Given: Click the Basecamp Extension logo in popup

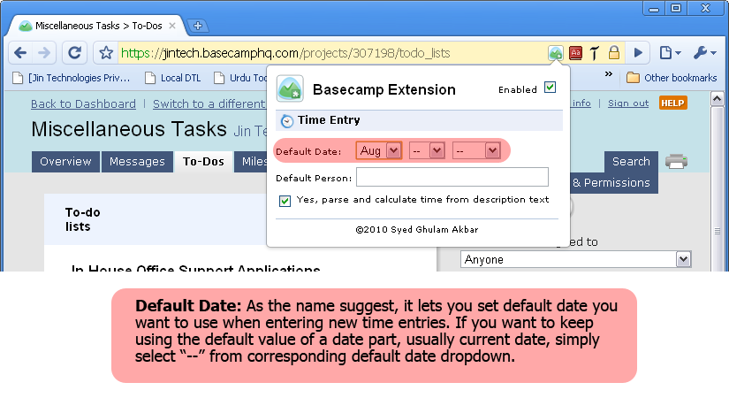Looking at the screenshot, I should pyautogui.click(x=290, y=88).
